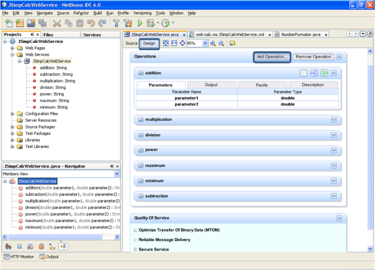The image size is (375, 270).
Task: Open the Refactor menu
Action: 81,13
